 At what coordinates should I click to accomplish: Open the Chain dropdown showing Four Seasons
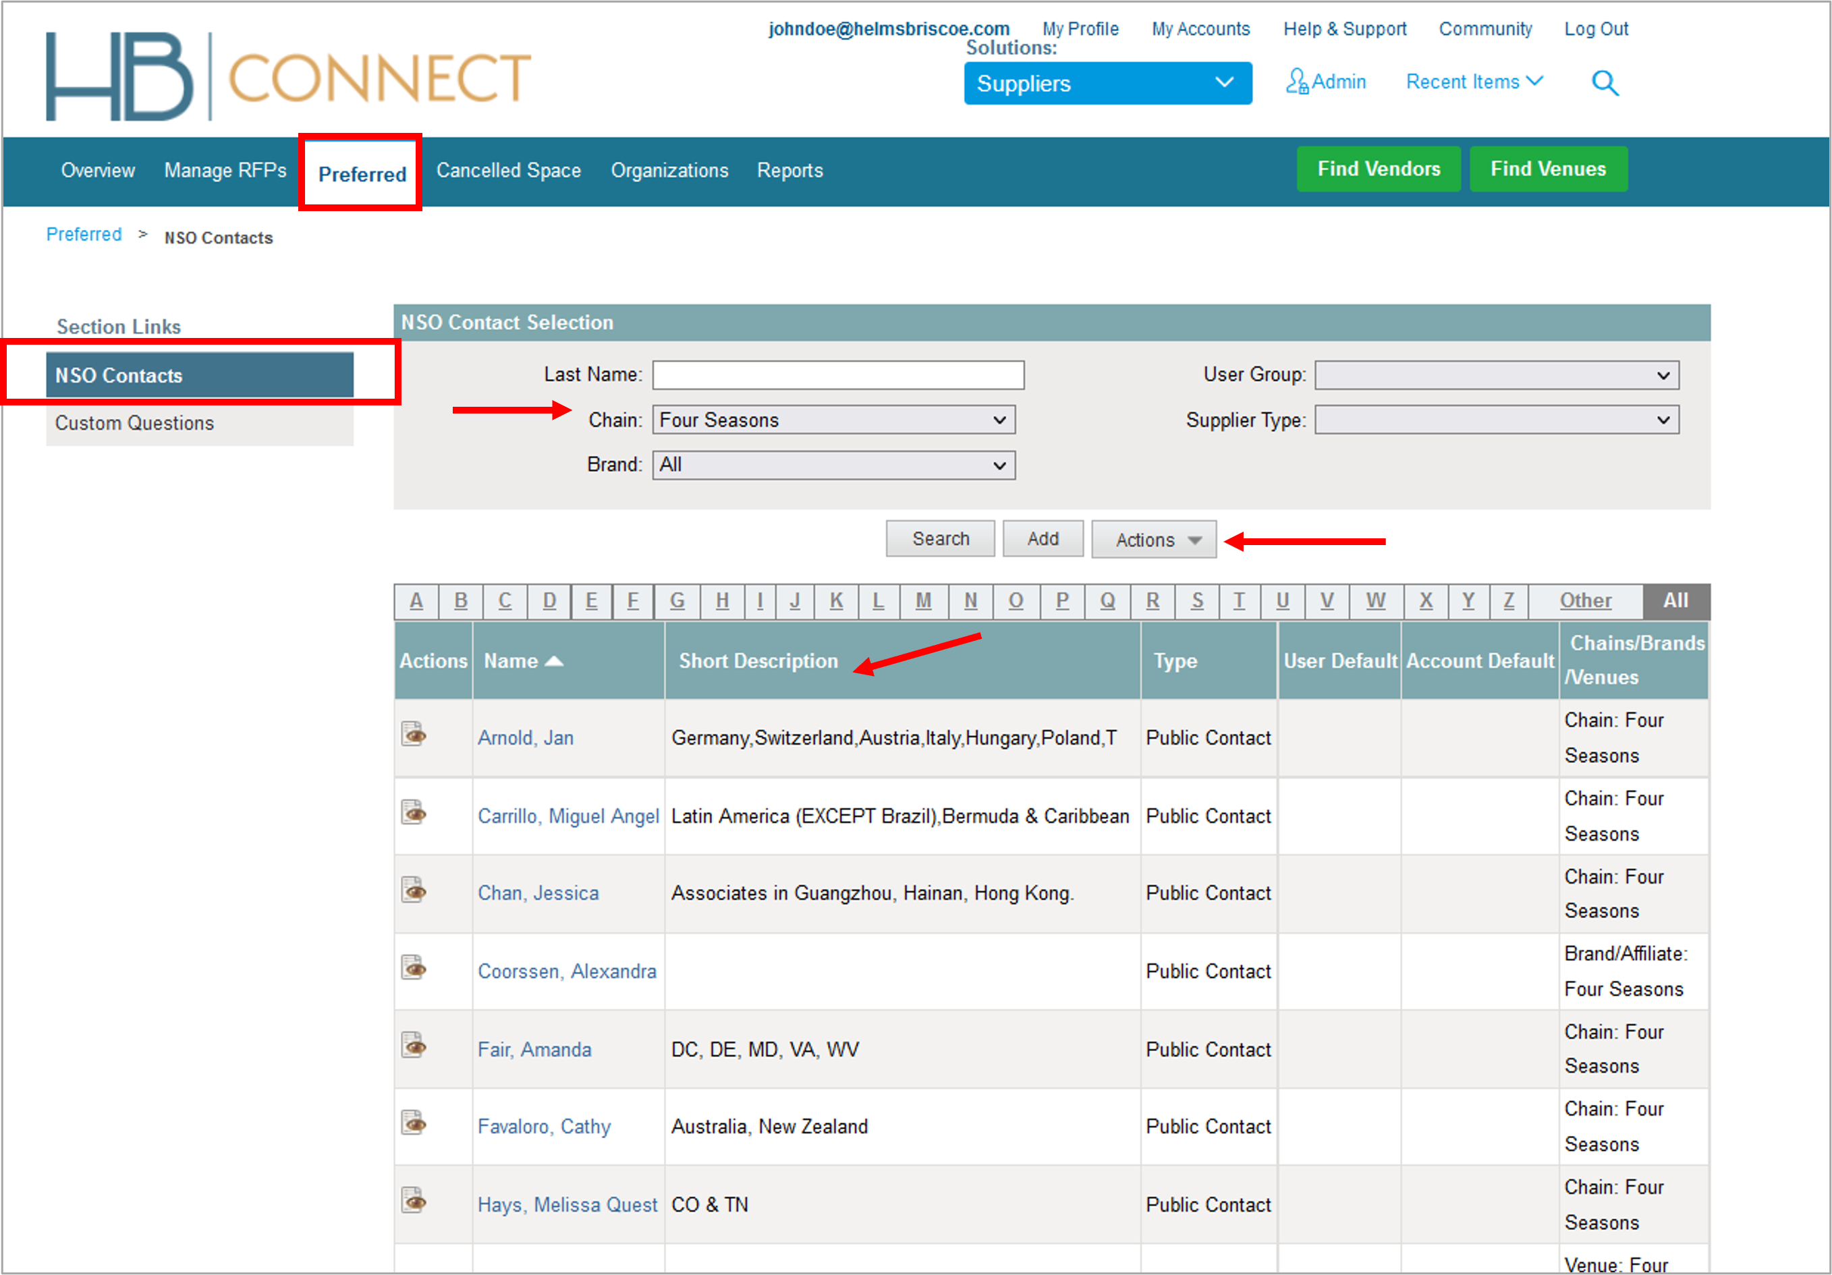tap(832, 420)
